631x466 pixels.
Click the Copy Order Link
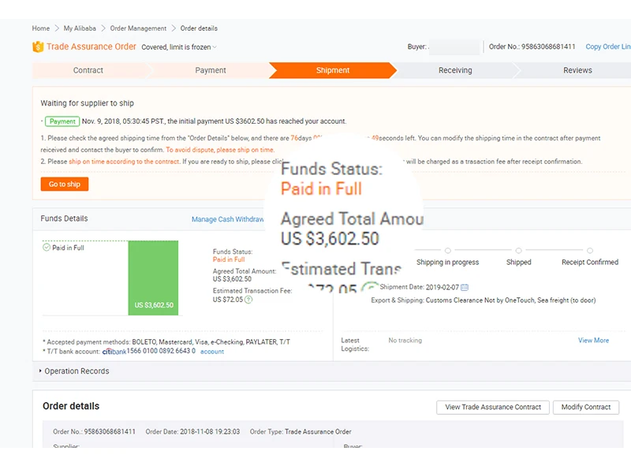[607, 47]
